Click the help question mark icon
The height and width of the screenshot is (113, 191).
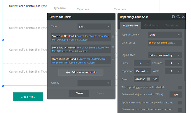173,17
